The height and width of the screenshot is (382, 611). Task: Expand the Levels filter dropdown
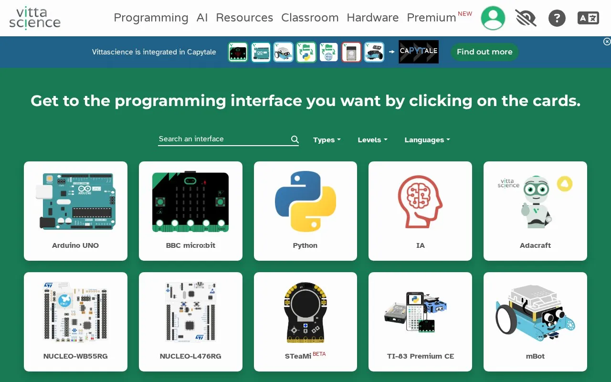(x=372, y=140)
